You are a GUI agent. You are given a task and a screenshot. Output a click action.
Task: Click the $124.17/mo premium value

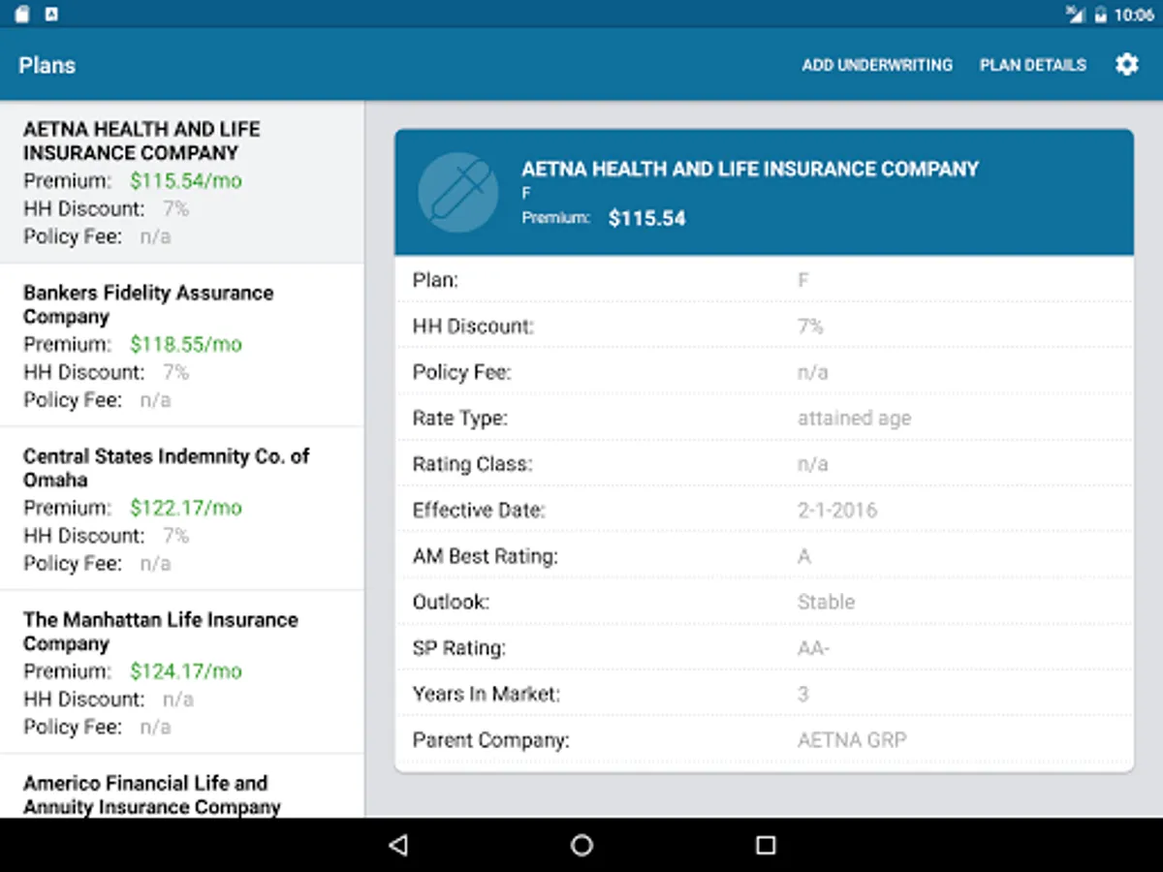pos(186,671)
